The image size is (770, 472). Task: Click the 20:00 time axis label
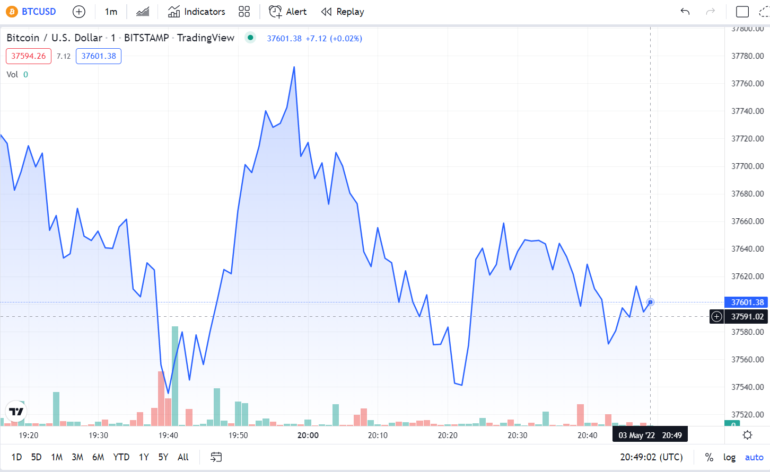[x=308, y=435]
